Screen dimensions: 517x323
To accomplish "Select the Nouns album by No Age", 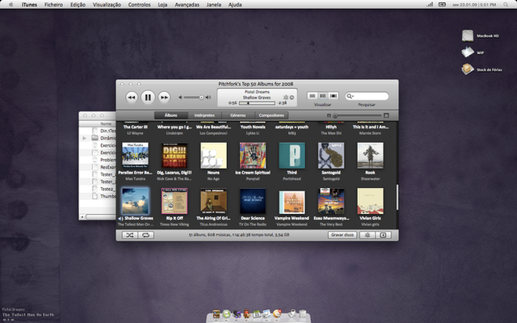I will 213,156.
